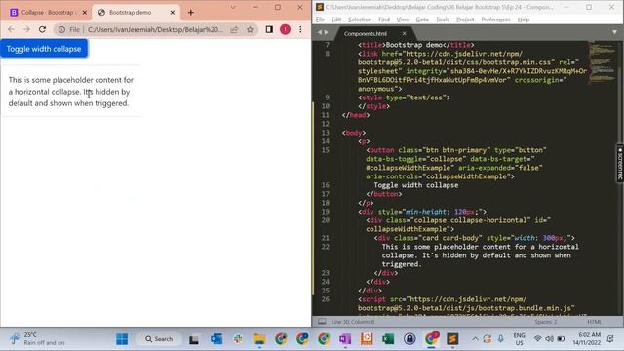This screenshot has width=624, height=351.
Task: Close the Collapse Bootstrap tab
Action: (x=85, y=13)
